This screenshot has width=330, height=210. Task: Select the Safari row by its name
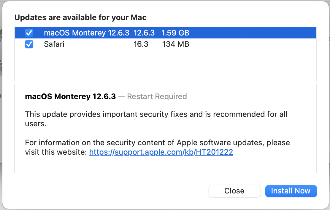54,44
